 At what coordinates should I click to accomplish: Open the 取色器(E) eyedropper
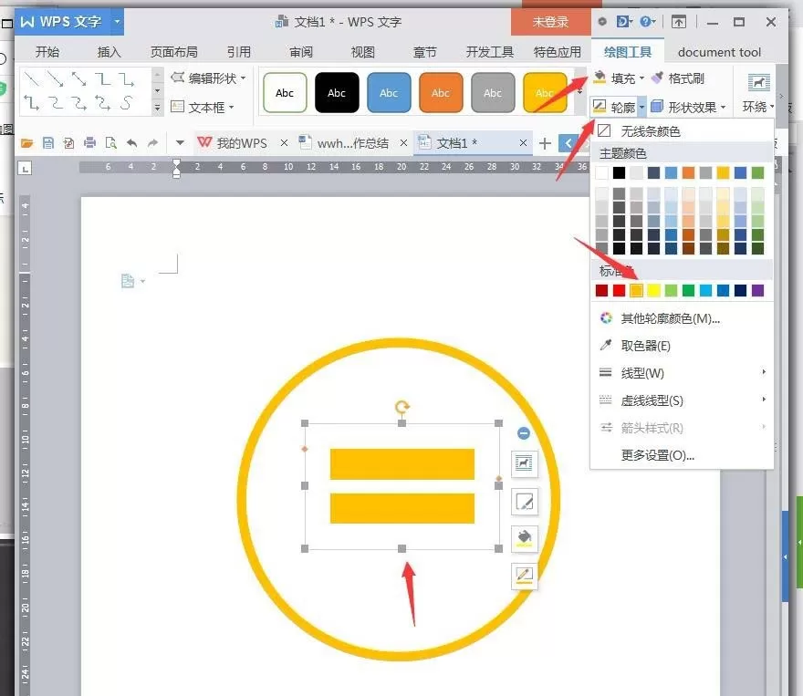[645, 346]
